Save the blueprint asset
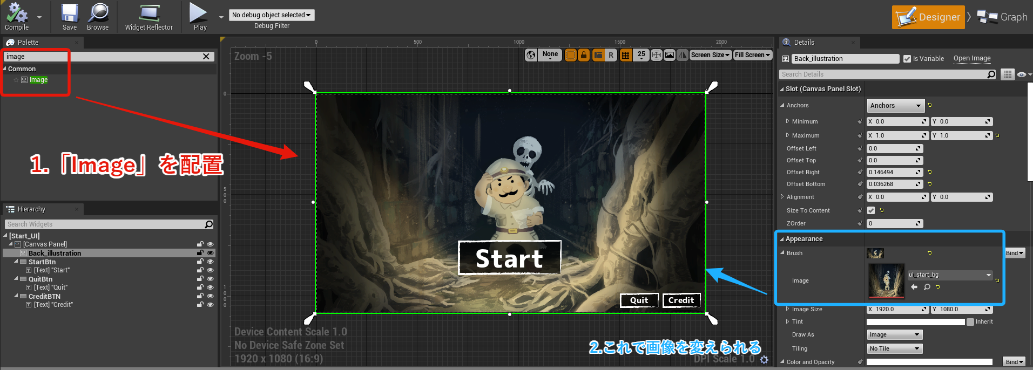 [x=70, y=17]
